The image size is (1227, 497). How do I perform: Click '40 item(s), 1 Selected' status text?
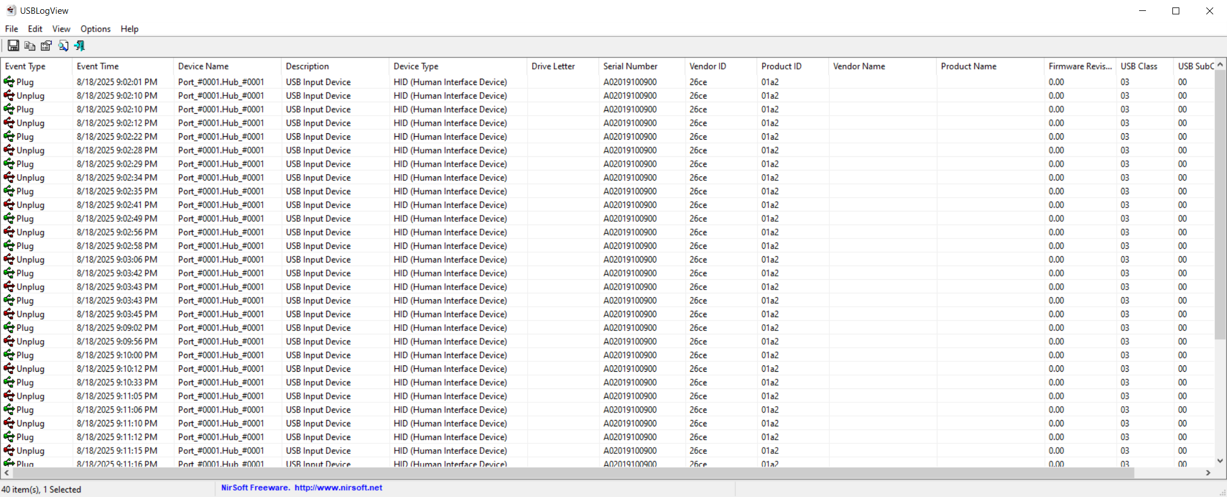point(41,490)
